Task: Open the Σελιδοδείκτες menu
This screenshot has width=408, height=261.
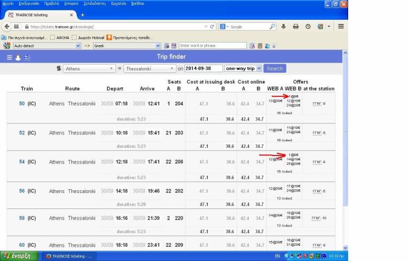Action: [x=95, y=4]
